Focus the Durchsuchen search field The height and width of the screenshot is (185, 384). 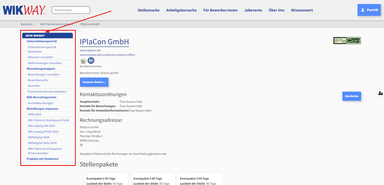[x=71, y=10]
